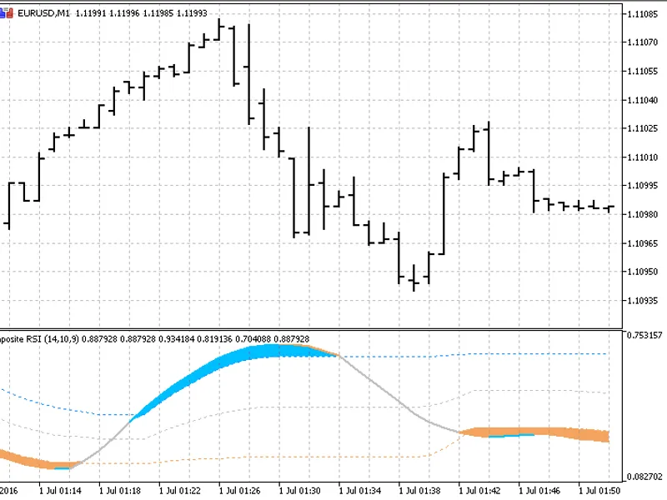The image size is (667, 500).
Task: Select the 1.11085 price axis label
Action: (642, 14)
